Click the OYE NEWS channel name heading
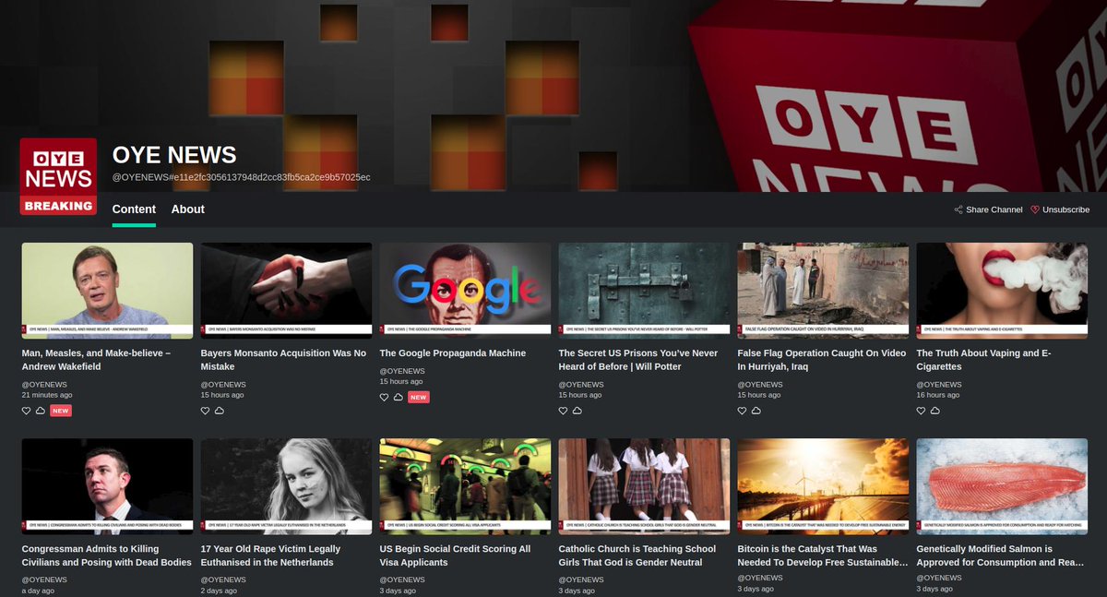Viewport: 1107px width, 597px height. tap(174, 155)
